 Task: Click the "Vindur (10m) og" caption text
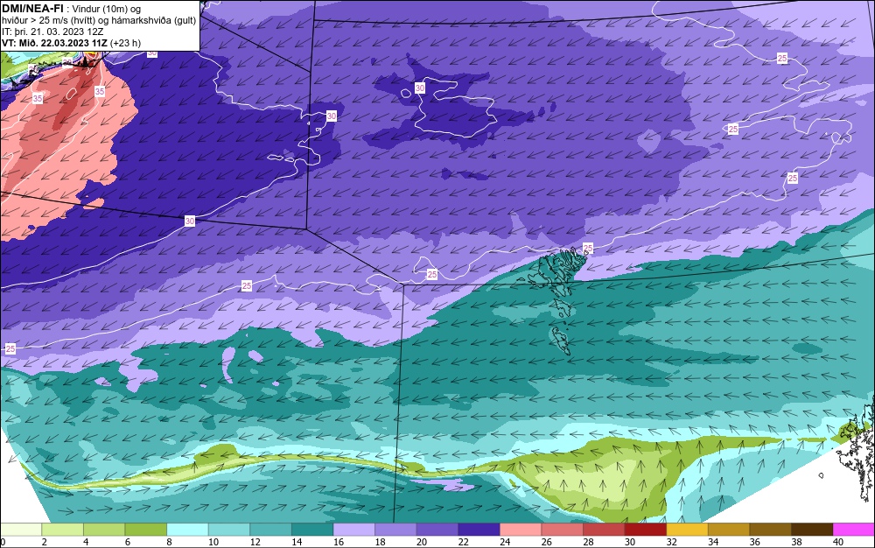107,9
